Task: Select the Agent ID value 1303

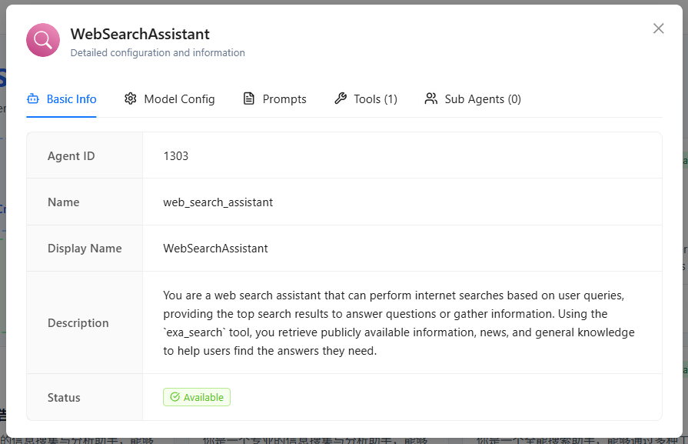Action: [x=176, y=155]
